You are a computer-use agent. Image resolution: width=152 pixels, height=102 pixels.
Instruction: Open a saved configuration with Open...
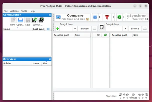tap(20, 20)
